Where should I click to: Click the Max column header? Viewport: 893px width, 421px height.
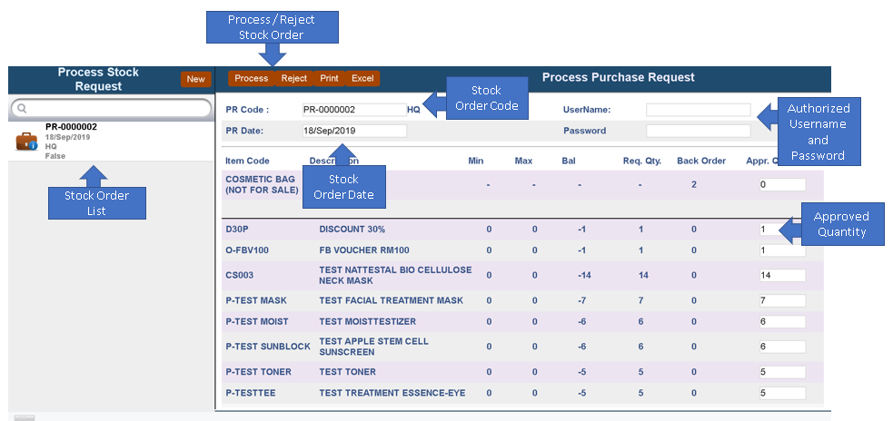point(523,161)
